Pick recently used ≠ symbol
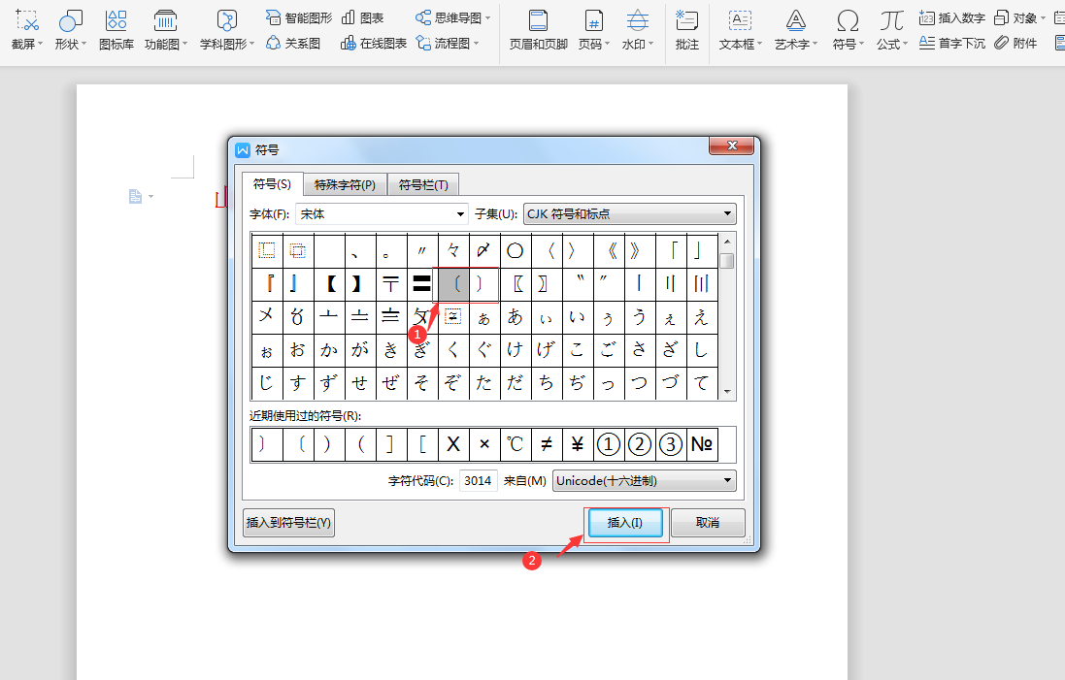 tap(547, 444)
